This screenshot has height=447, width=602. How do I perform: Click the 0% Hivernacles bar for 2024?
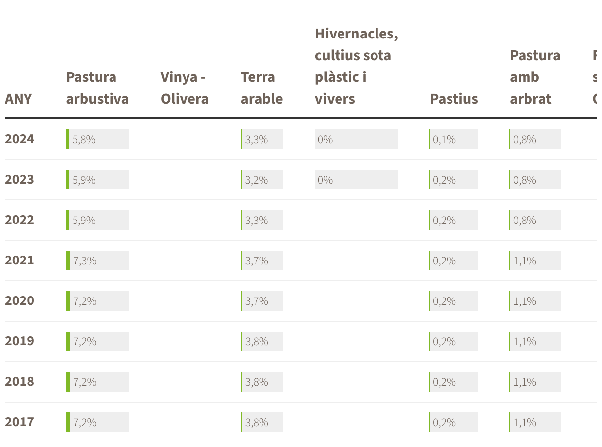pyautogui.click(x=356, y=139)
